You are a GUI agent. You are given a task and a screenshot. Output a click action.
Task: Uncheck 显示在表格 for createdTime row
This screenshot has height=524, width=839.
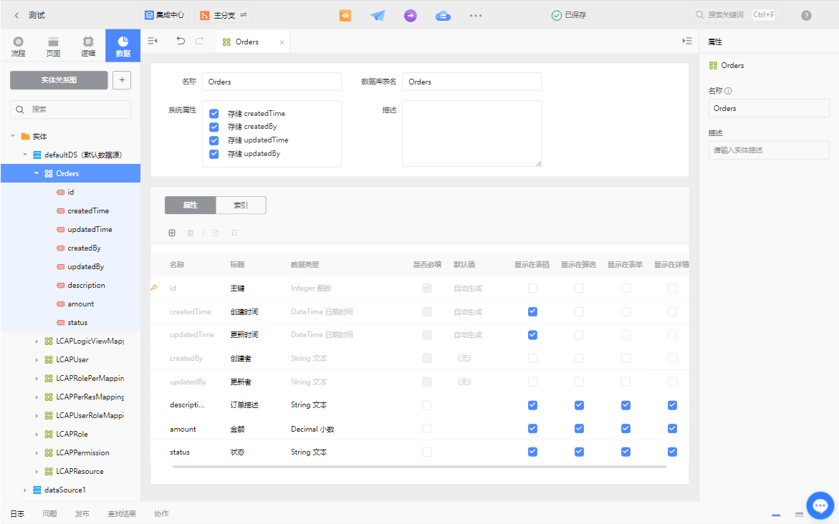point(532,311)
